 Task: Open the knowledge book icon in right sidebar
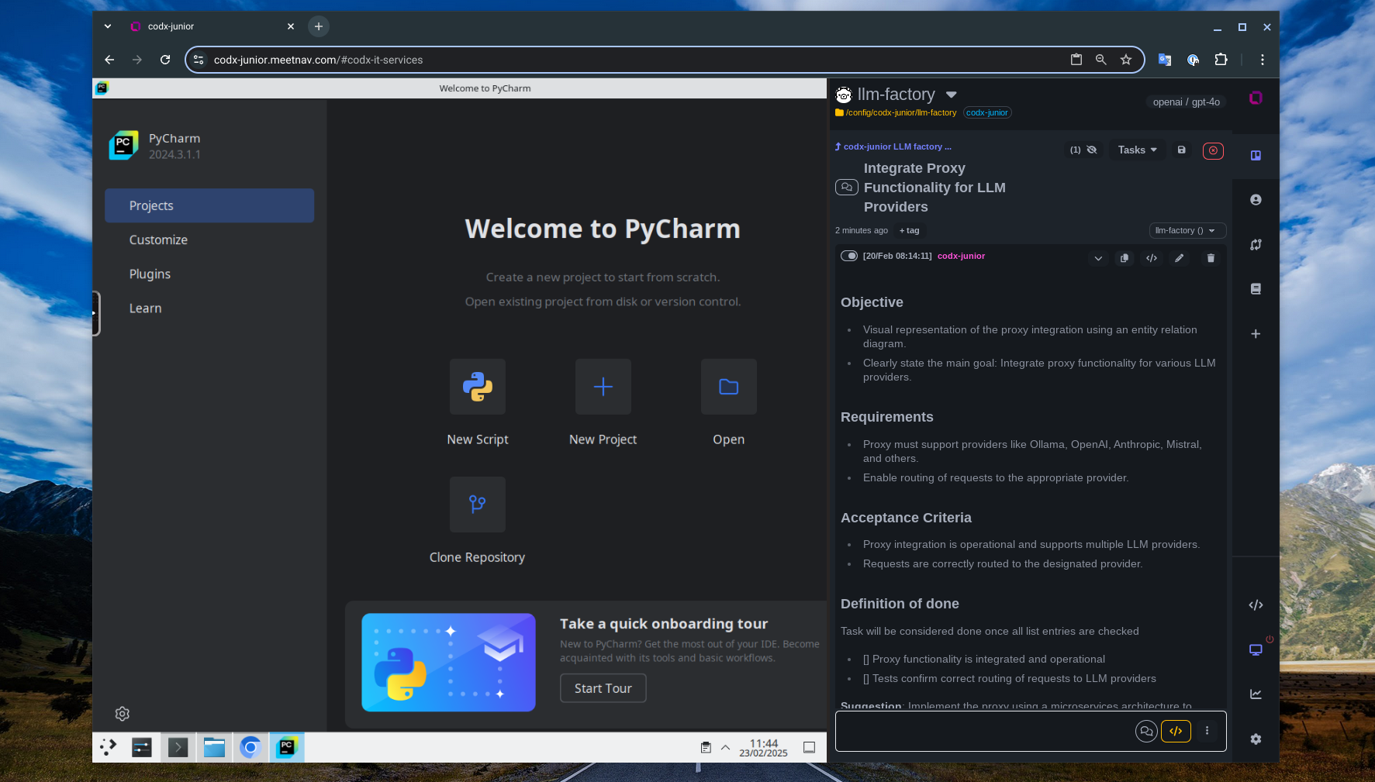click(x=1256, y=289)
